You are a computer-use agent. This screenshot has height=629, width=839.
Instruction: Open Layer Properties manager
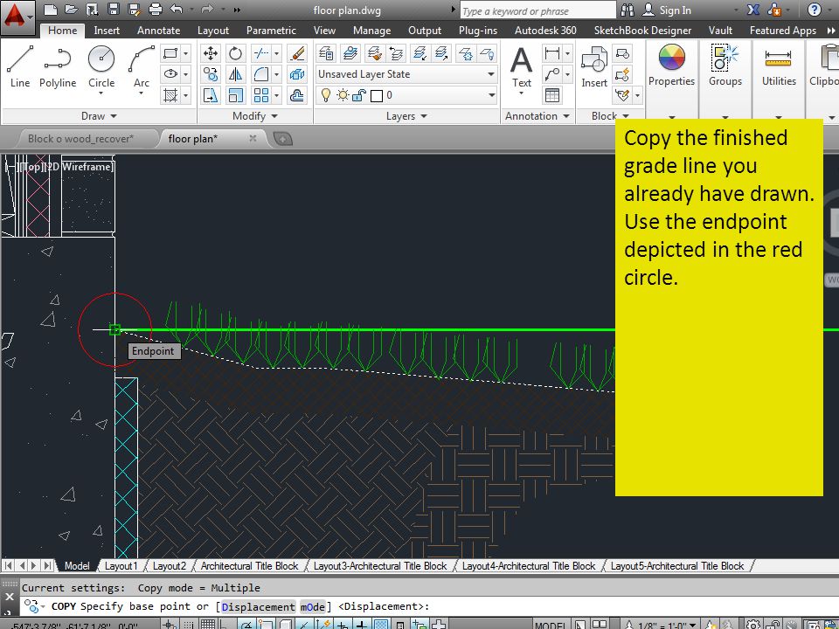(326, 53)
